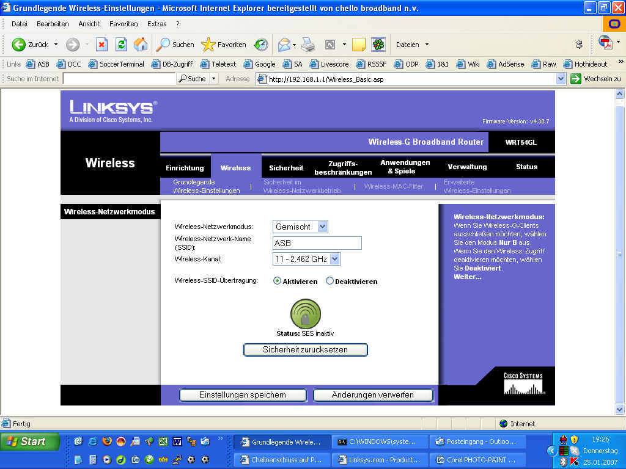Click the Suche im Internet search box
This screenshot has width=626, height=469.
[119, 79]
